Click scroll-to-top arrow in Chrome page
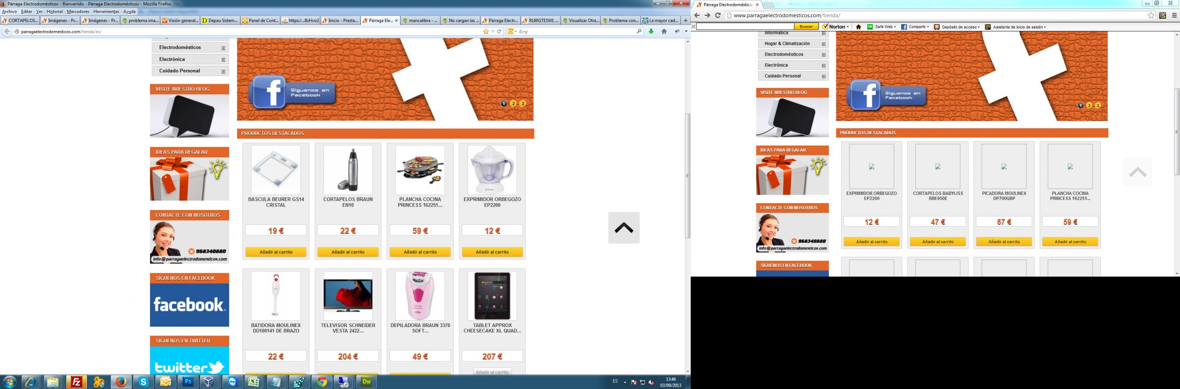This screenshot has width=1180, height=389. [x=1138, y=172]
